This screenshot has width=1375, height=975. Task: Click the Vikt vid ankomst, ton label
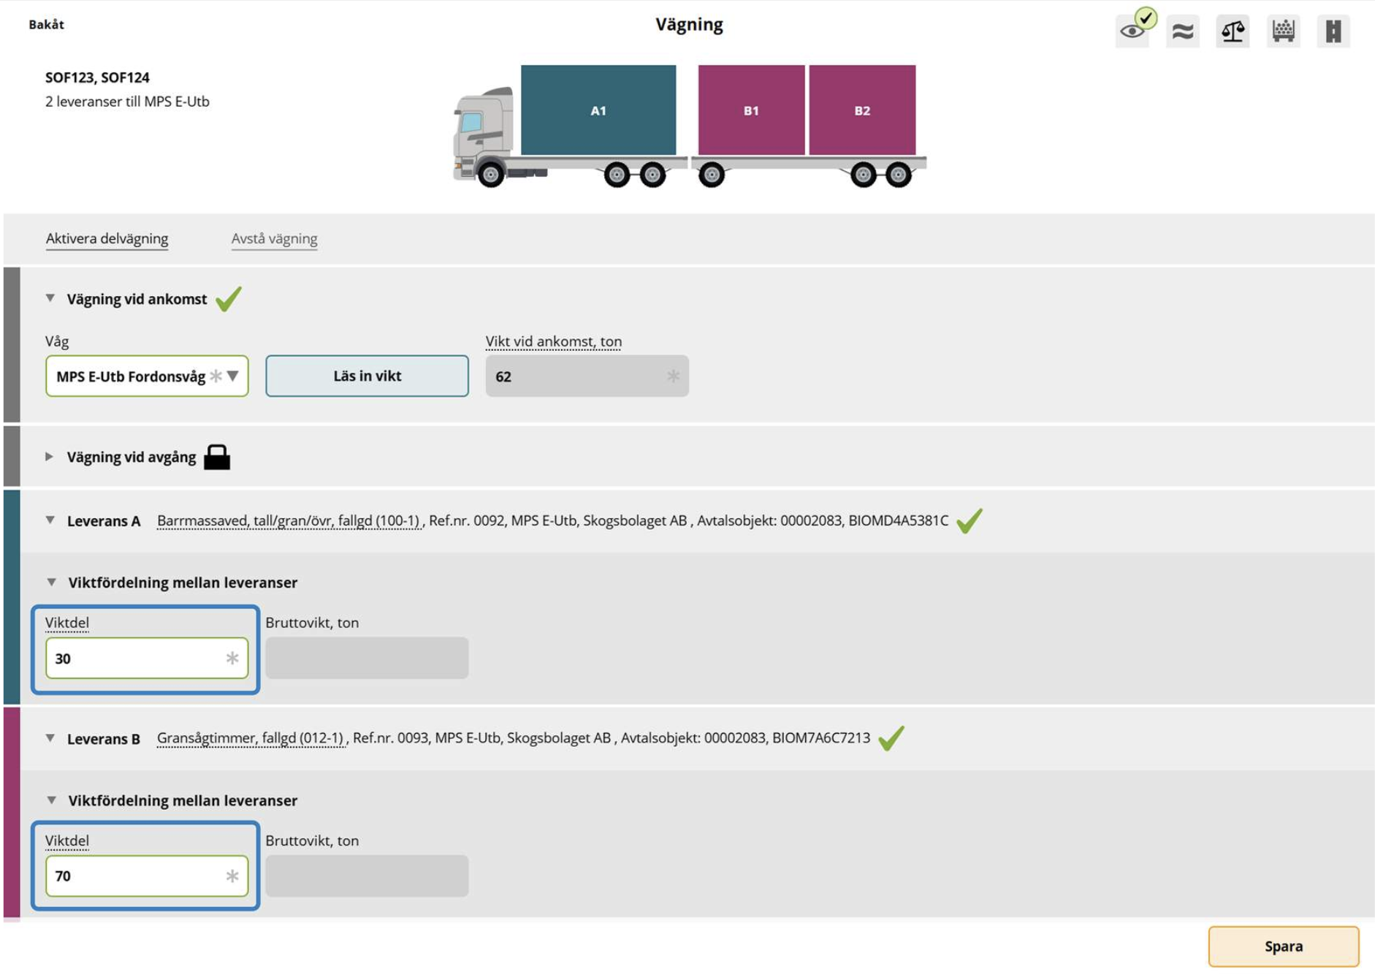tap(553, 341)
